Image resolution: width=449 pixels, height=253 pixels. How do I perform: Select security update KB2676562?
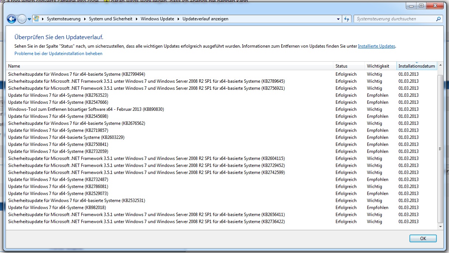click(221, 123)
